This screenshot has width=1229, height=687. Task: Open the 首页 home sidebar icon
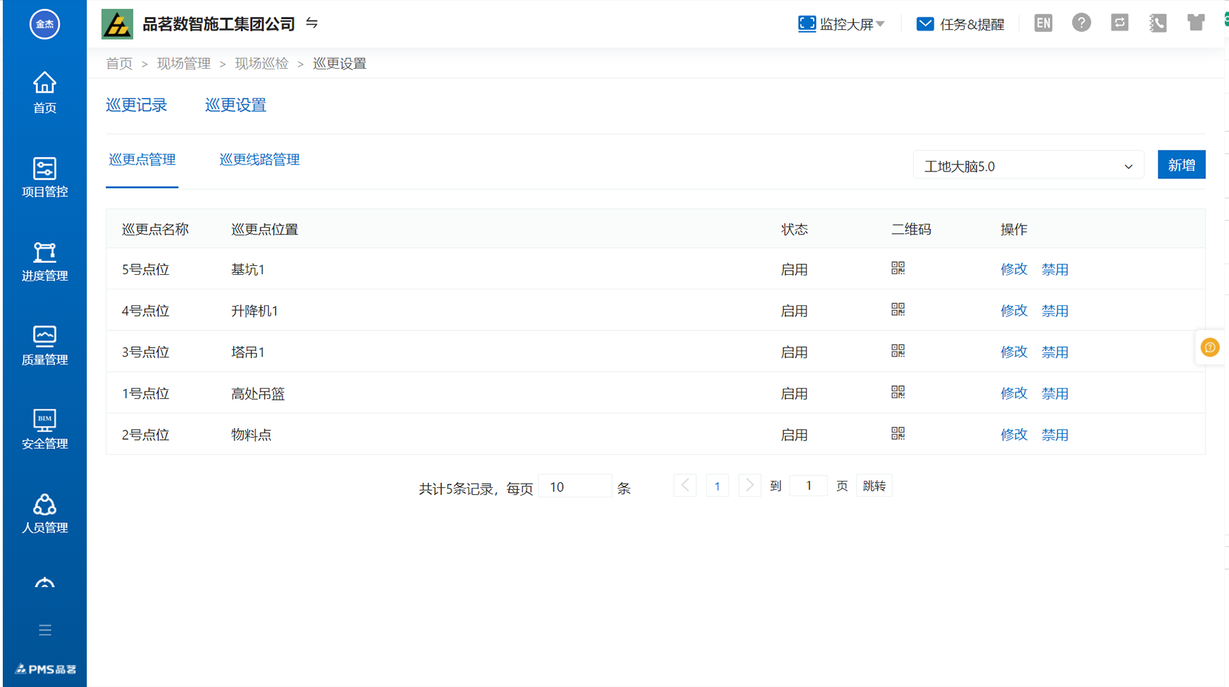tap(44, 92)
